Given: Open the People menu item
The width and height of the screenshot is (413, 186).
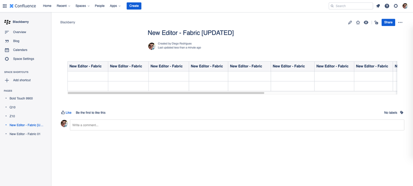Looking at the screenshot, I should (100, 6).
